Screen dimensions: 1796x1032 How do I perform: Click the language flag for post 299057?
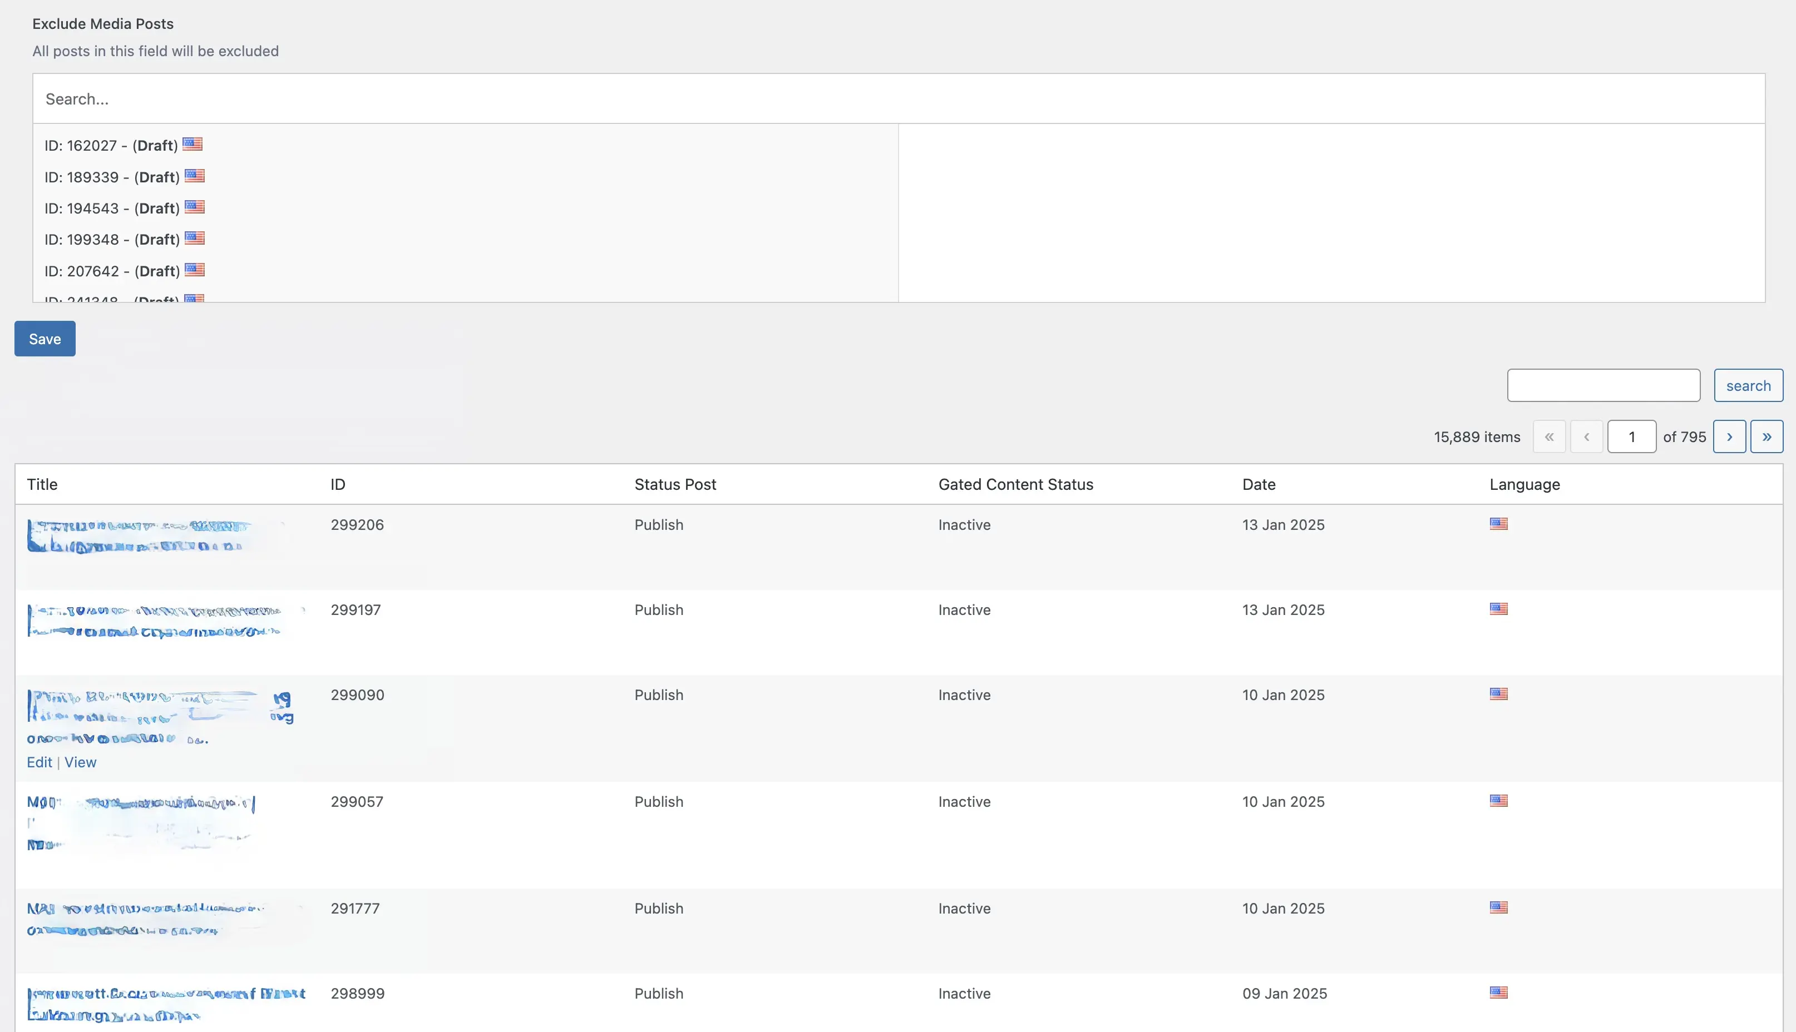[1499, 800]
